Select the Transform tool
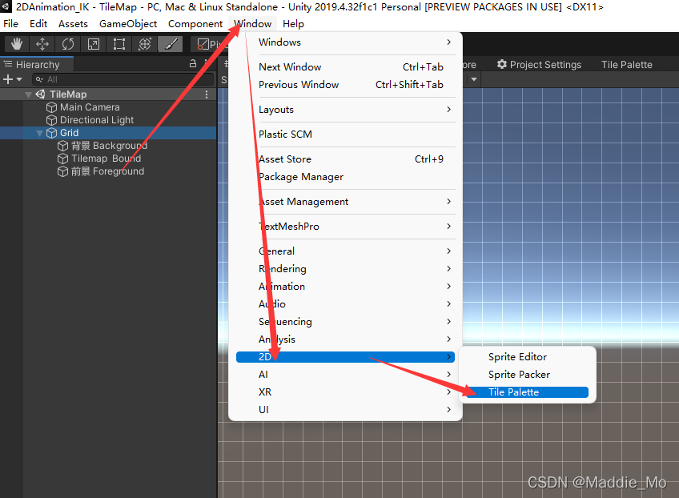The height and width of the screenshot is (498, 679). pyautogui.click(x=145, y=44)
